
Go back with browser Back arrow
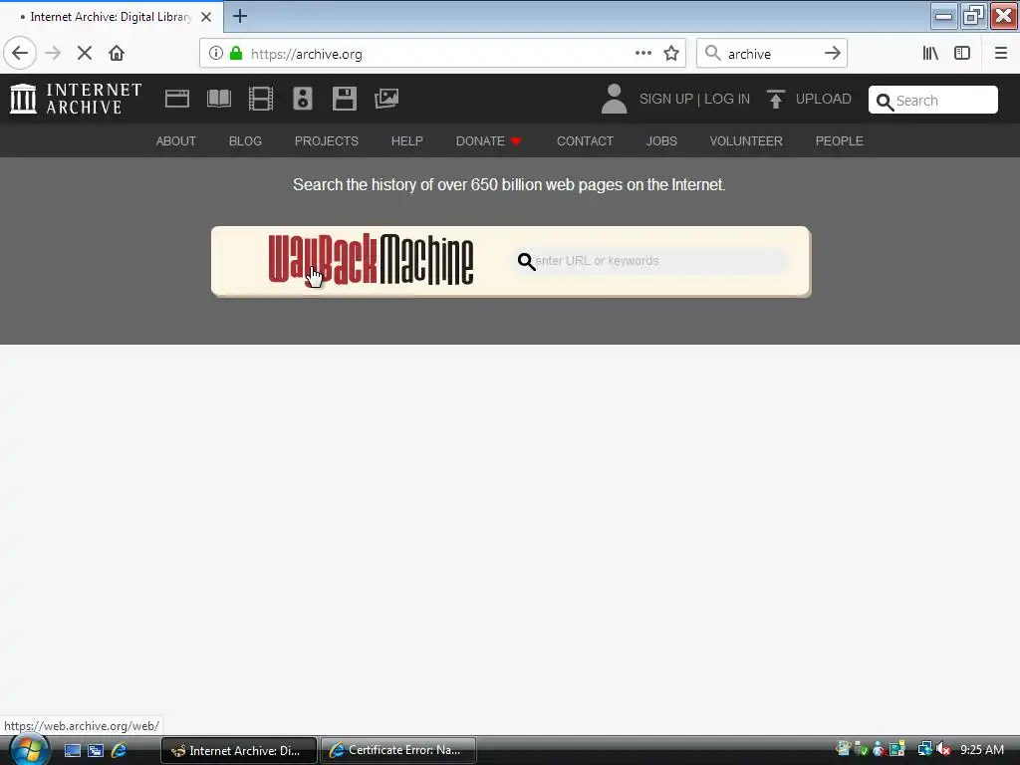coord(20,54)
